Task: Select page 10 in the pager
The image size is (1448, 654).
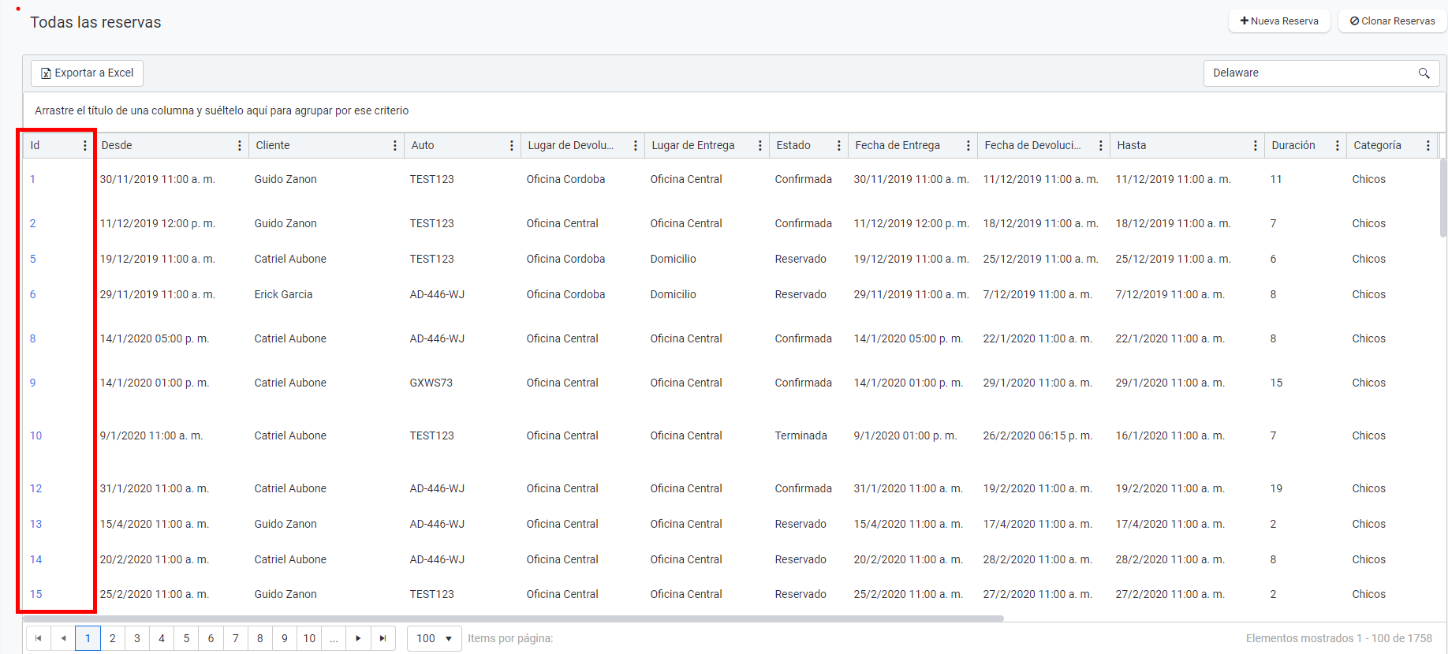Action: tap(309, 638)
